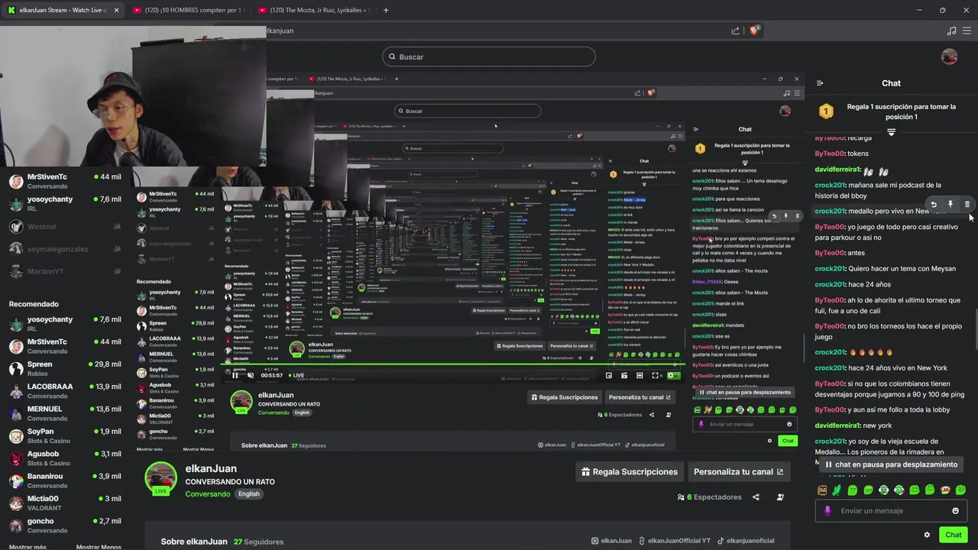Open elkanJuanOfficial YT link
This screenshot has height=550, width=978.
click(675, 541)
